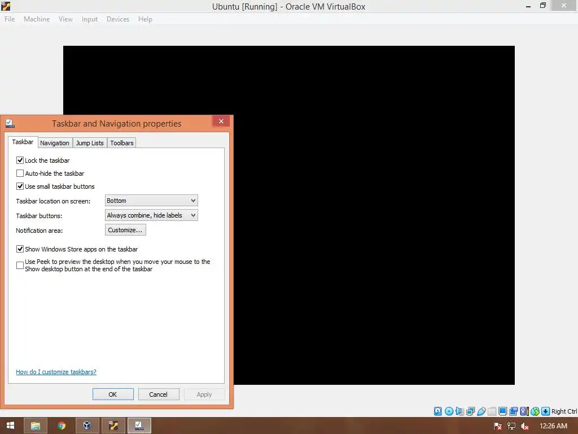Open File Explorer from the taskbar
This screenshot has width=578, height=434.
[x=36, y=426]
